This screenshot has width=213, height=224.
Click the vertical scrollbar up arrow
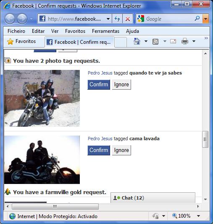pyautogui.click(x=205, y=53)
